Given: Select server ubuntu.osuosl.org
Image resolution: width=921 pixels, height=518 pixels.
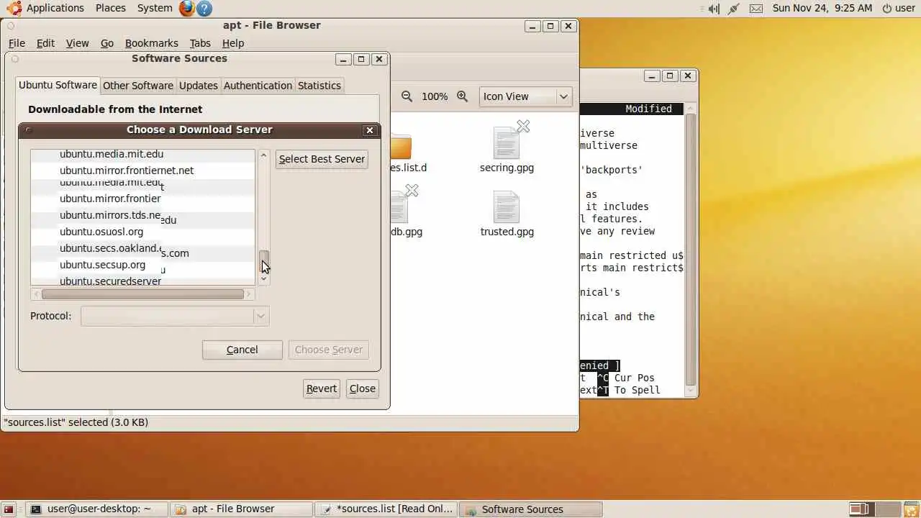Looking at the screenshot, I should [x=101, y=232].
